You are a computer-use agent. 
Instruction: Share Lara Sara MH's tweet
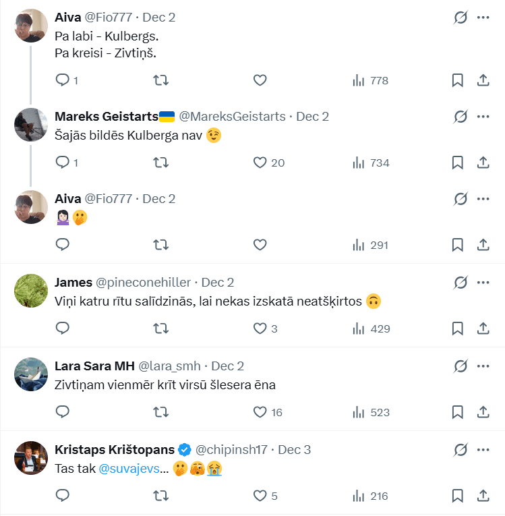[483, 412]
